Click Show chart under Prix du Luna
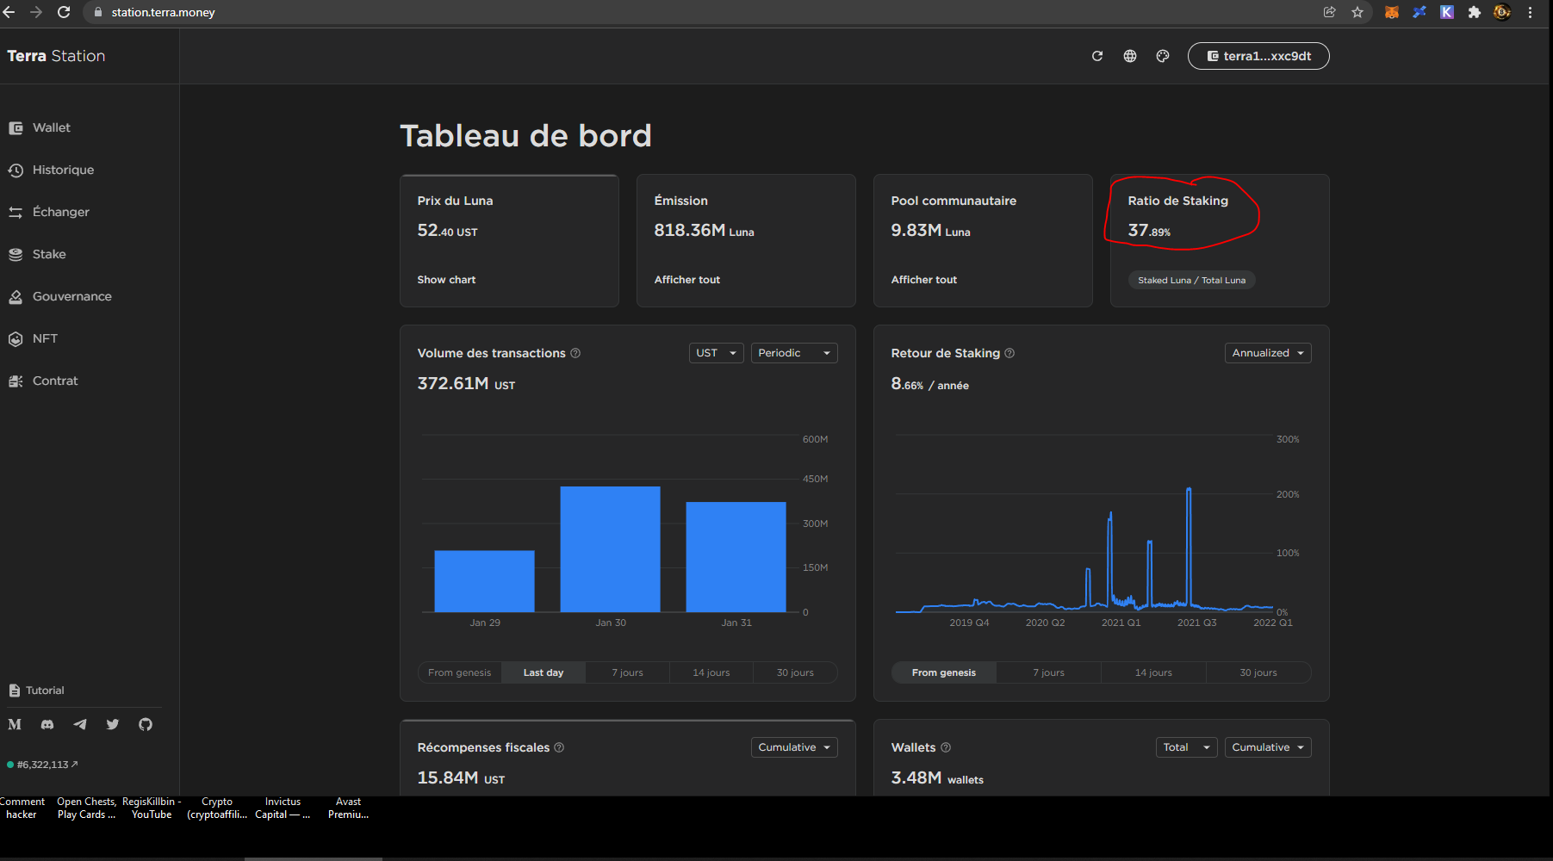This screenshot has height=861, width=1553. [446, 280]
